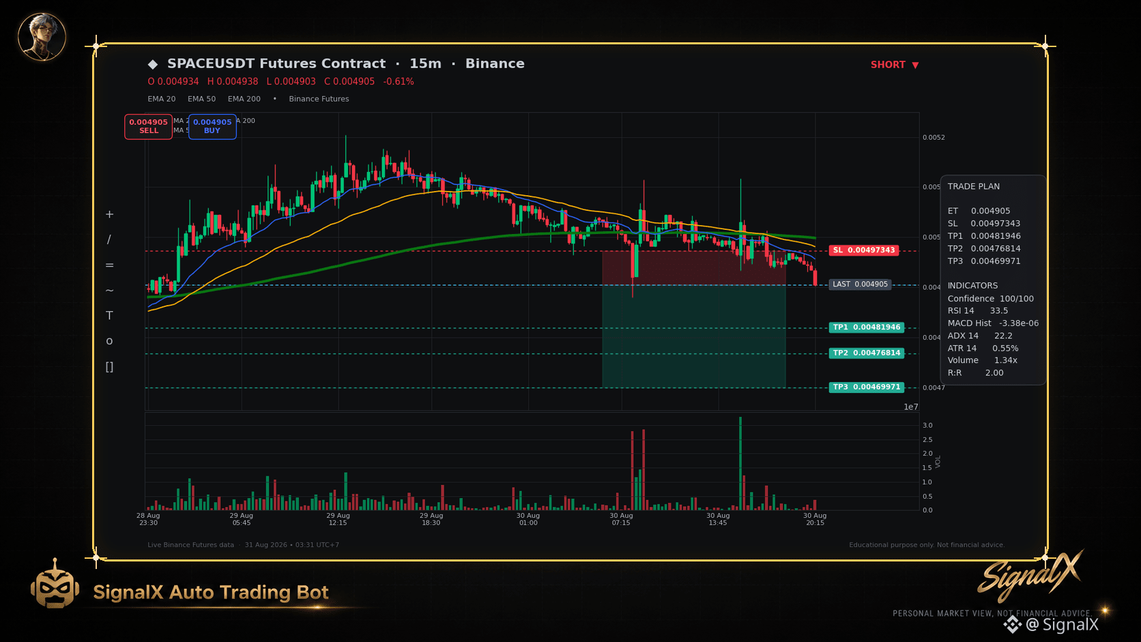Click the blue BUY 0.004905 button
Image resolution: width=1141 pixels, height=642 pixels.
coord(212,126)
